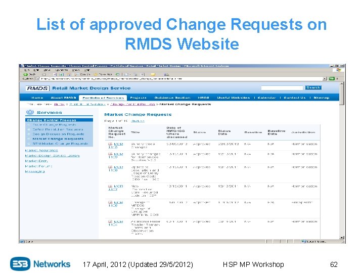Open Favorites from the IE toolbar

click(x=103, y=74)
